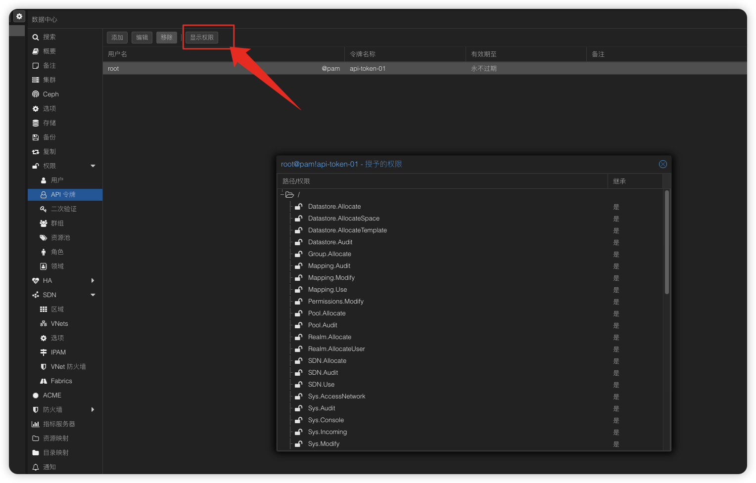Click the 显示权限 button
756x483 pixels.
(x=202, y=38)
